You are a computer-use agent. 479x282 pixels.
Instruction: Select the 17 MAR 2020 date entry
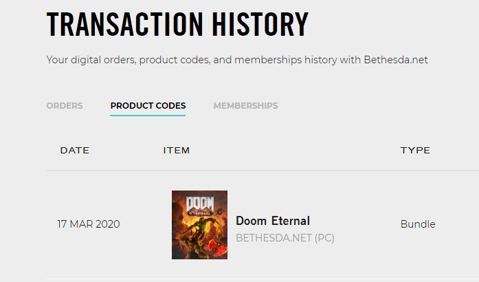89,224
